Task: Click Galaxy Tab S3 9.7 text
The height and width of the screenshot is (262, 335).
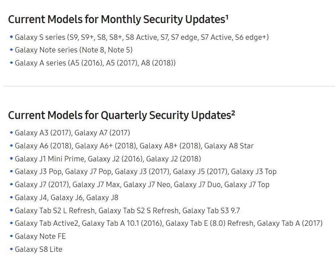Action: click(x=211, y=211)
